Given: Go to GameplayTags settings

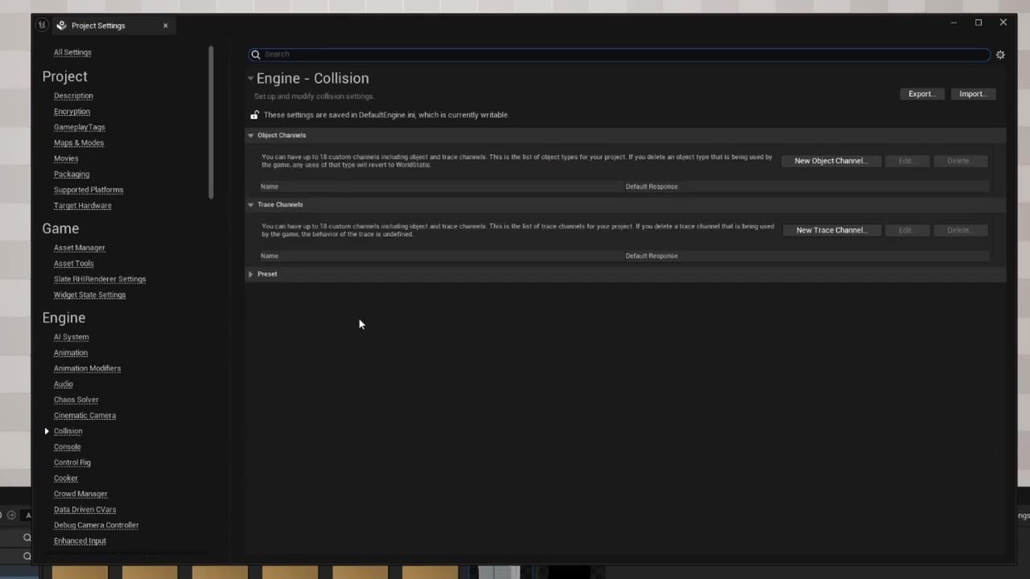Looking at the screenshot, I should 79,127.
